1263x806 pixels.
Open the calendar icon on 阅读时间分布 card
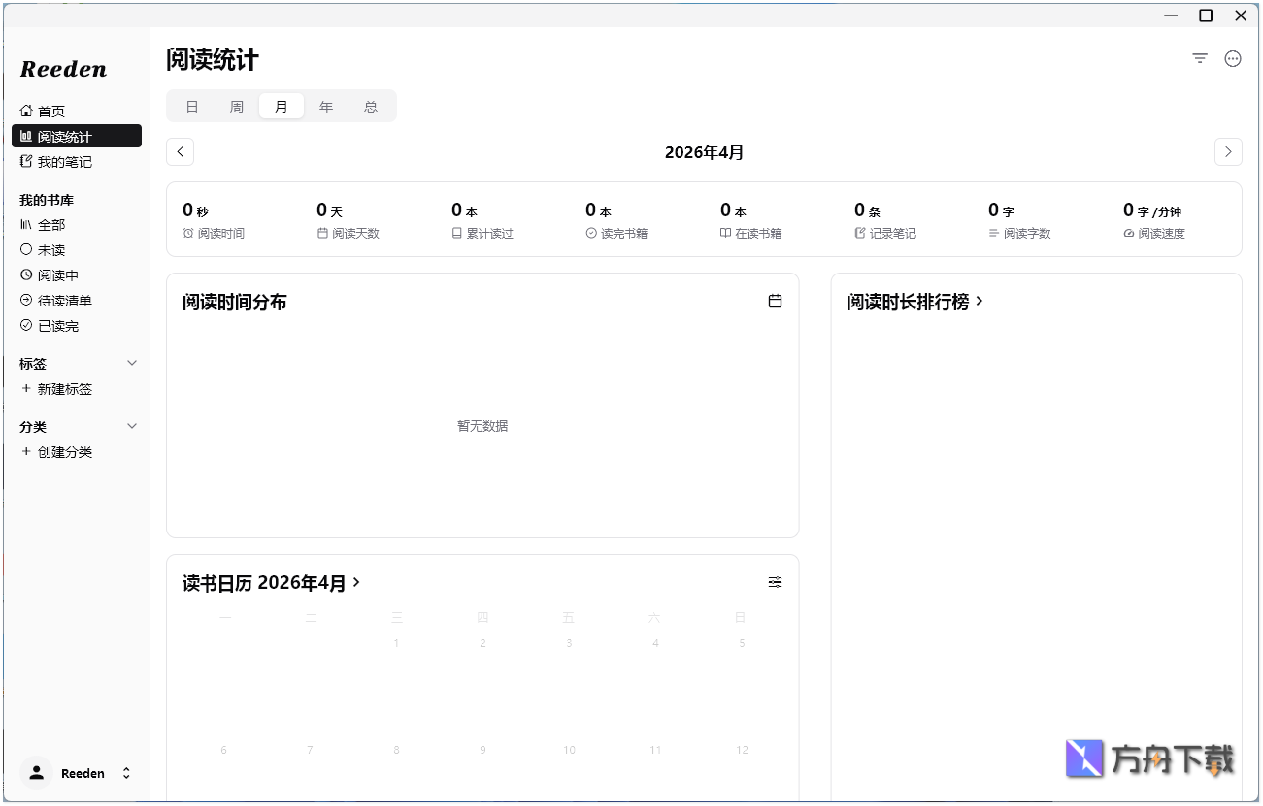pyautogui.click(x=775, y=301)
